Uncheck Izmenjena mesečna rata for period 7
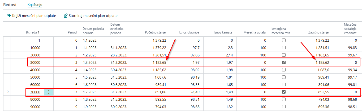This screenshot has height=111, width=362. pyautogui.click(x=284, y=92)
